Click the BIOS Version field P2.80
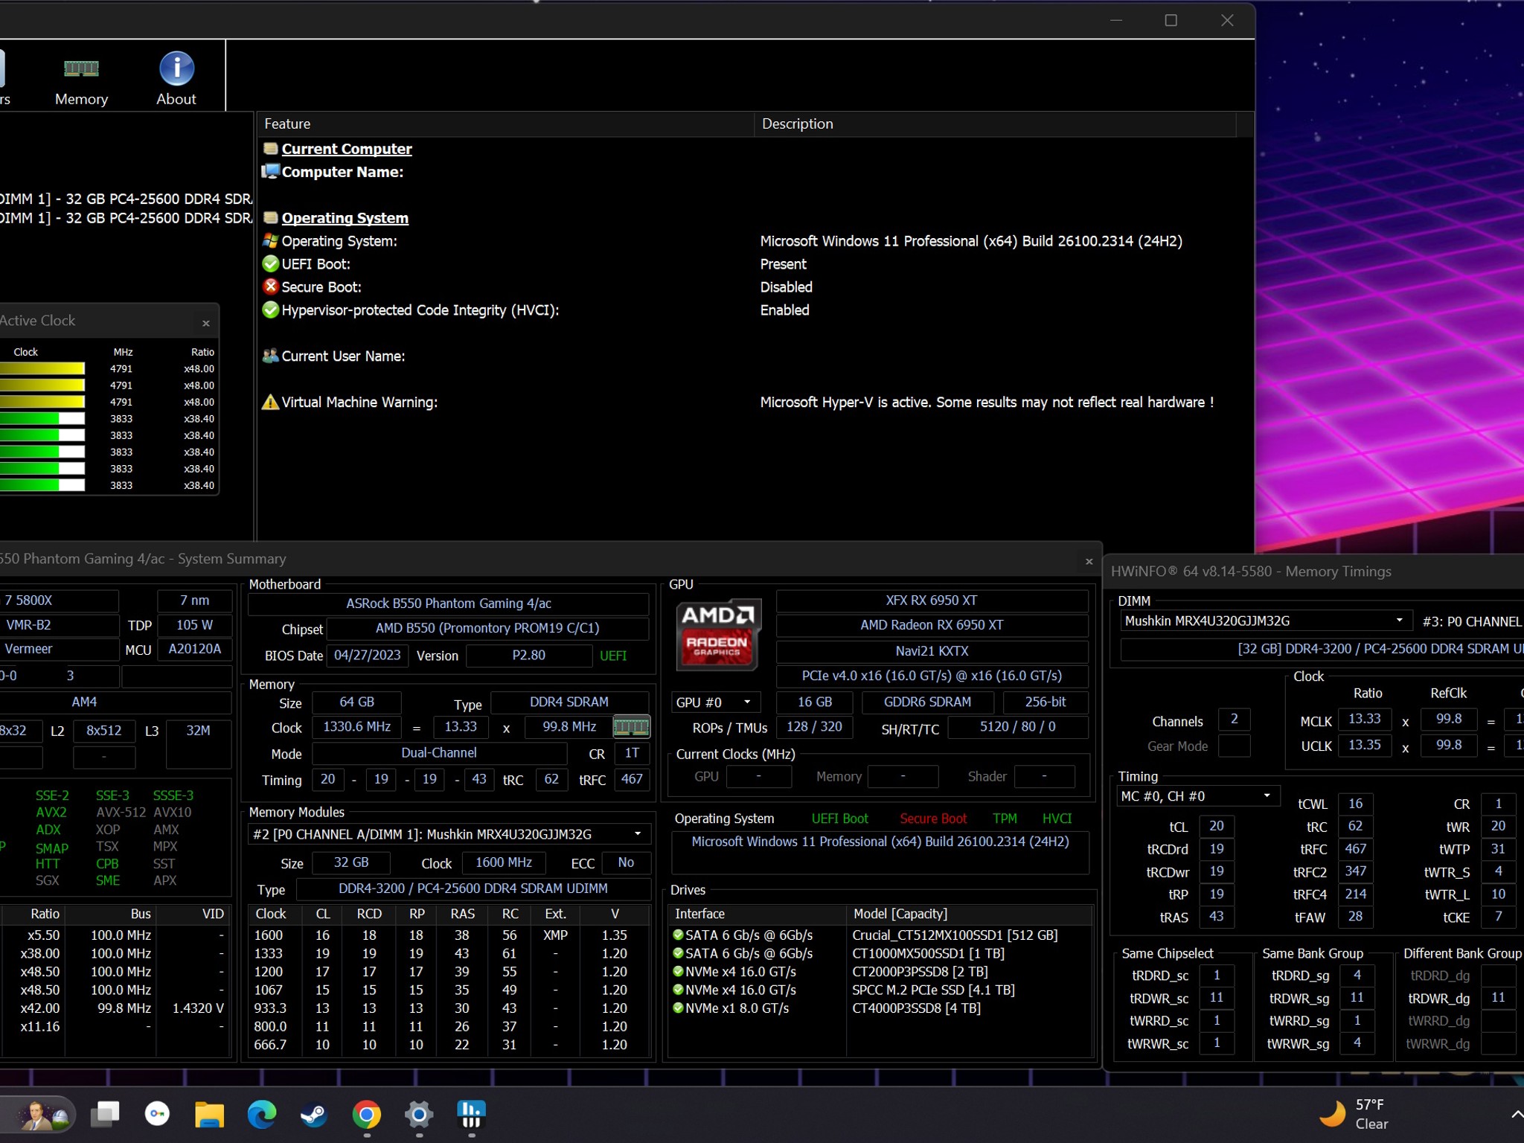The height and width of the screenshot is (1143, 1524). coord(528,656)
